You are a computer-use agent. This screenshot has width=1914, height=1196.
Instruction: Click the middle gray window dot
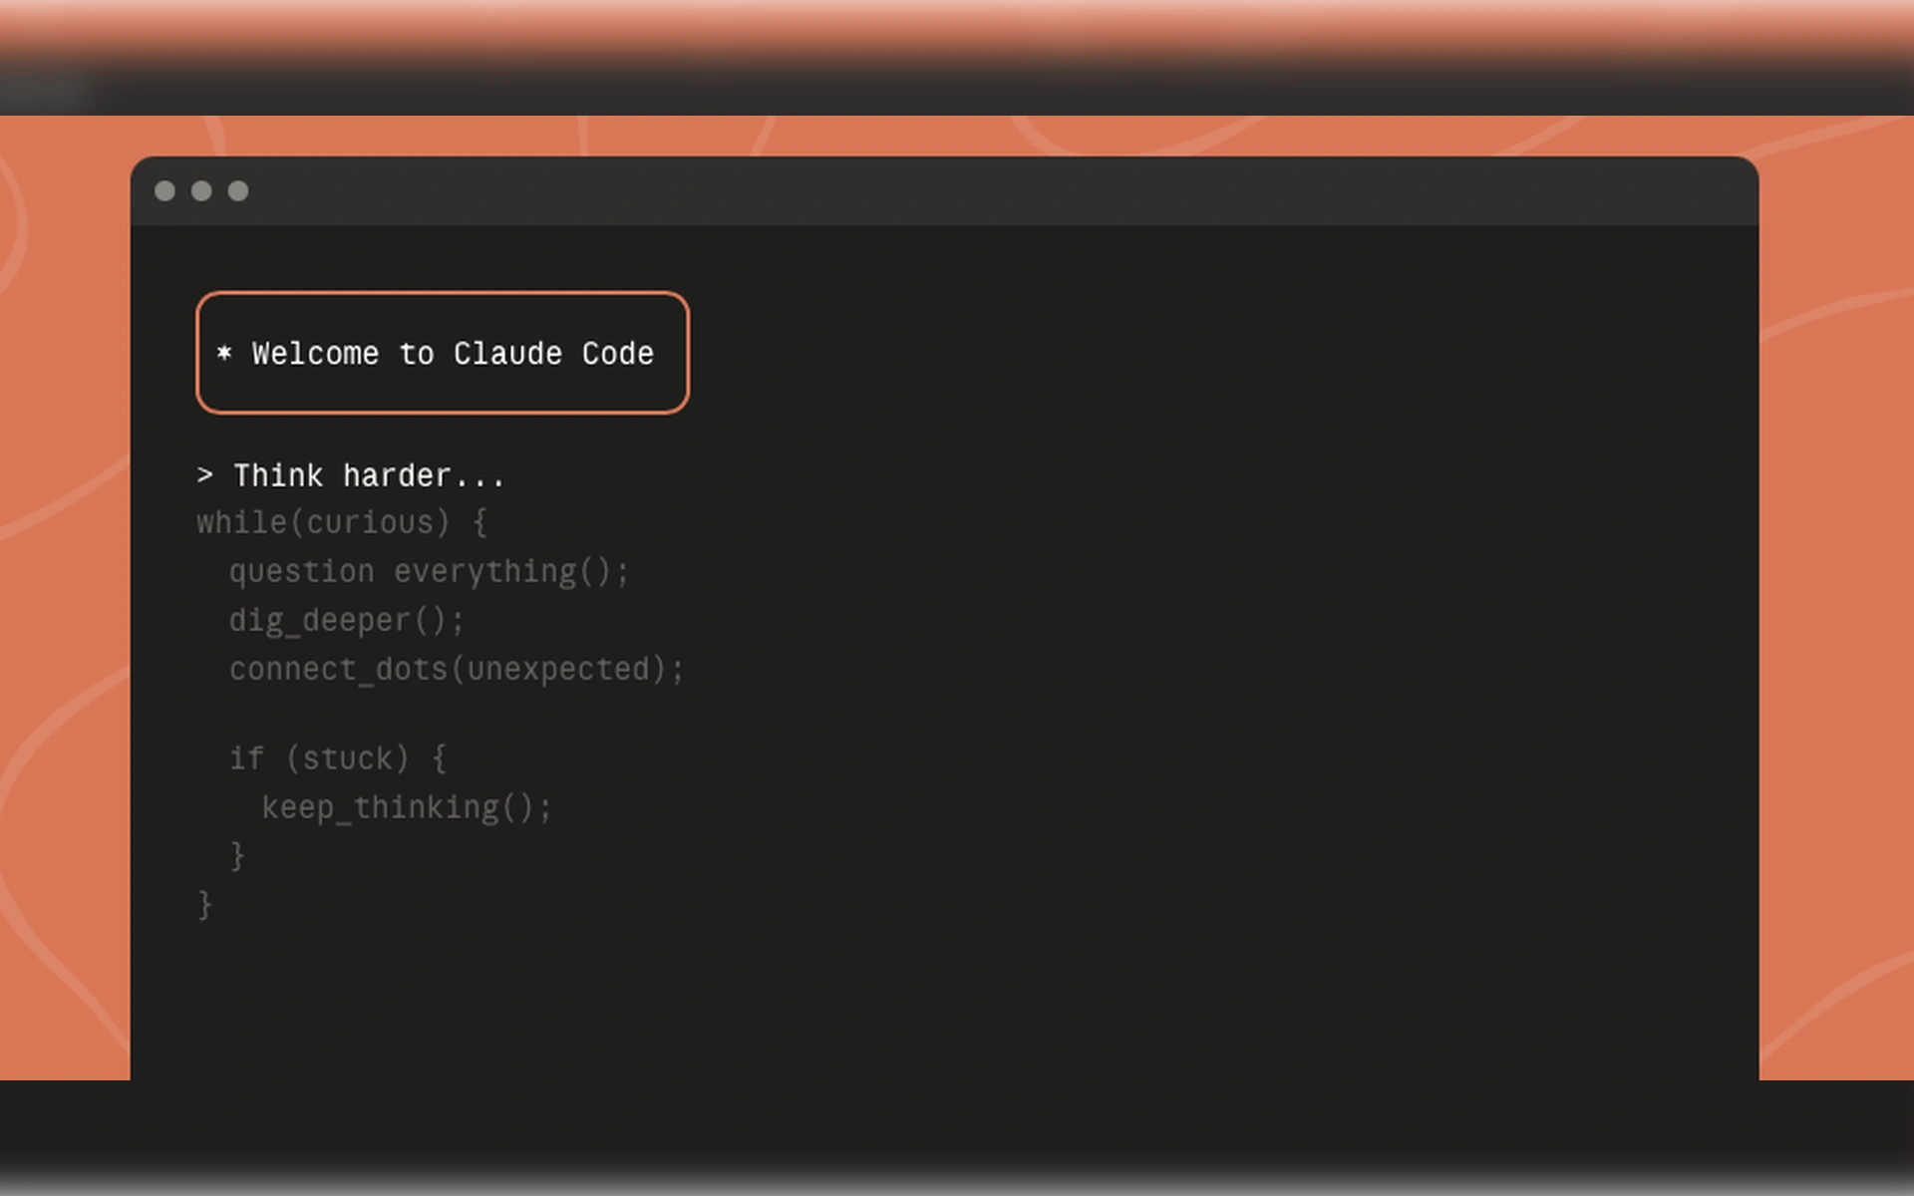pyautogui.click(x=201, y=191)
